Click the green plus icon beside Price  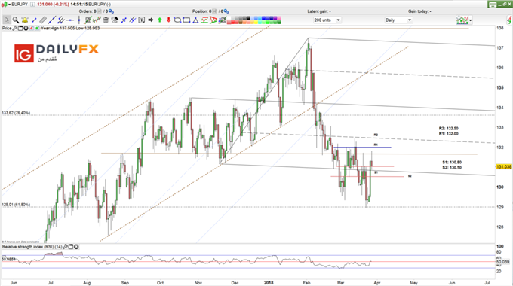[x=37, y=29]
